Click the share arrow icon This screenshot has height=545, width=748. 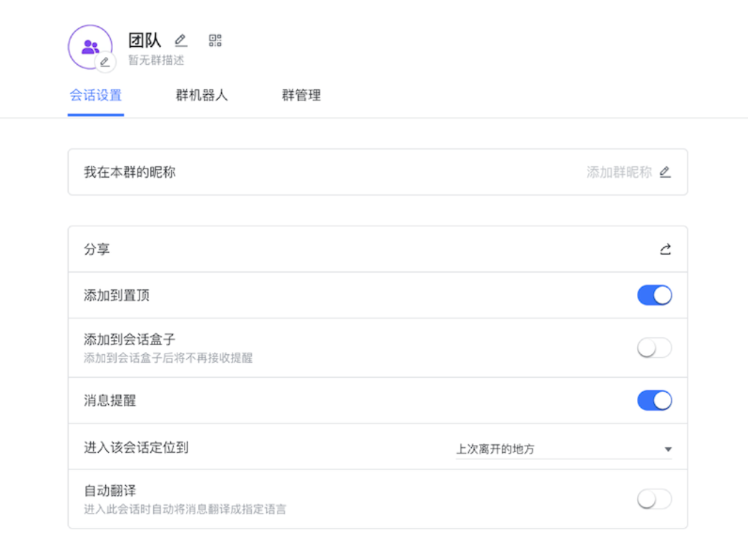click(665, 249)
